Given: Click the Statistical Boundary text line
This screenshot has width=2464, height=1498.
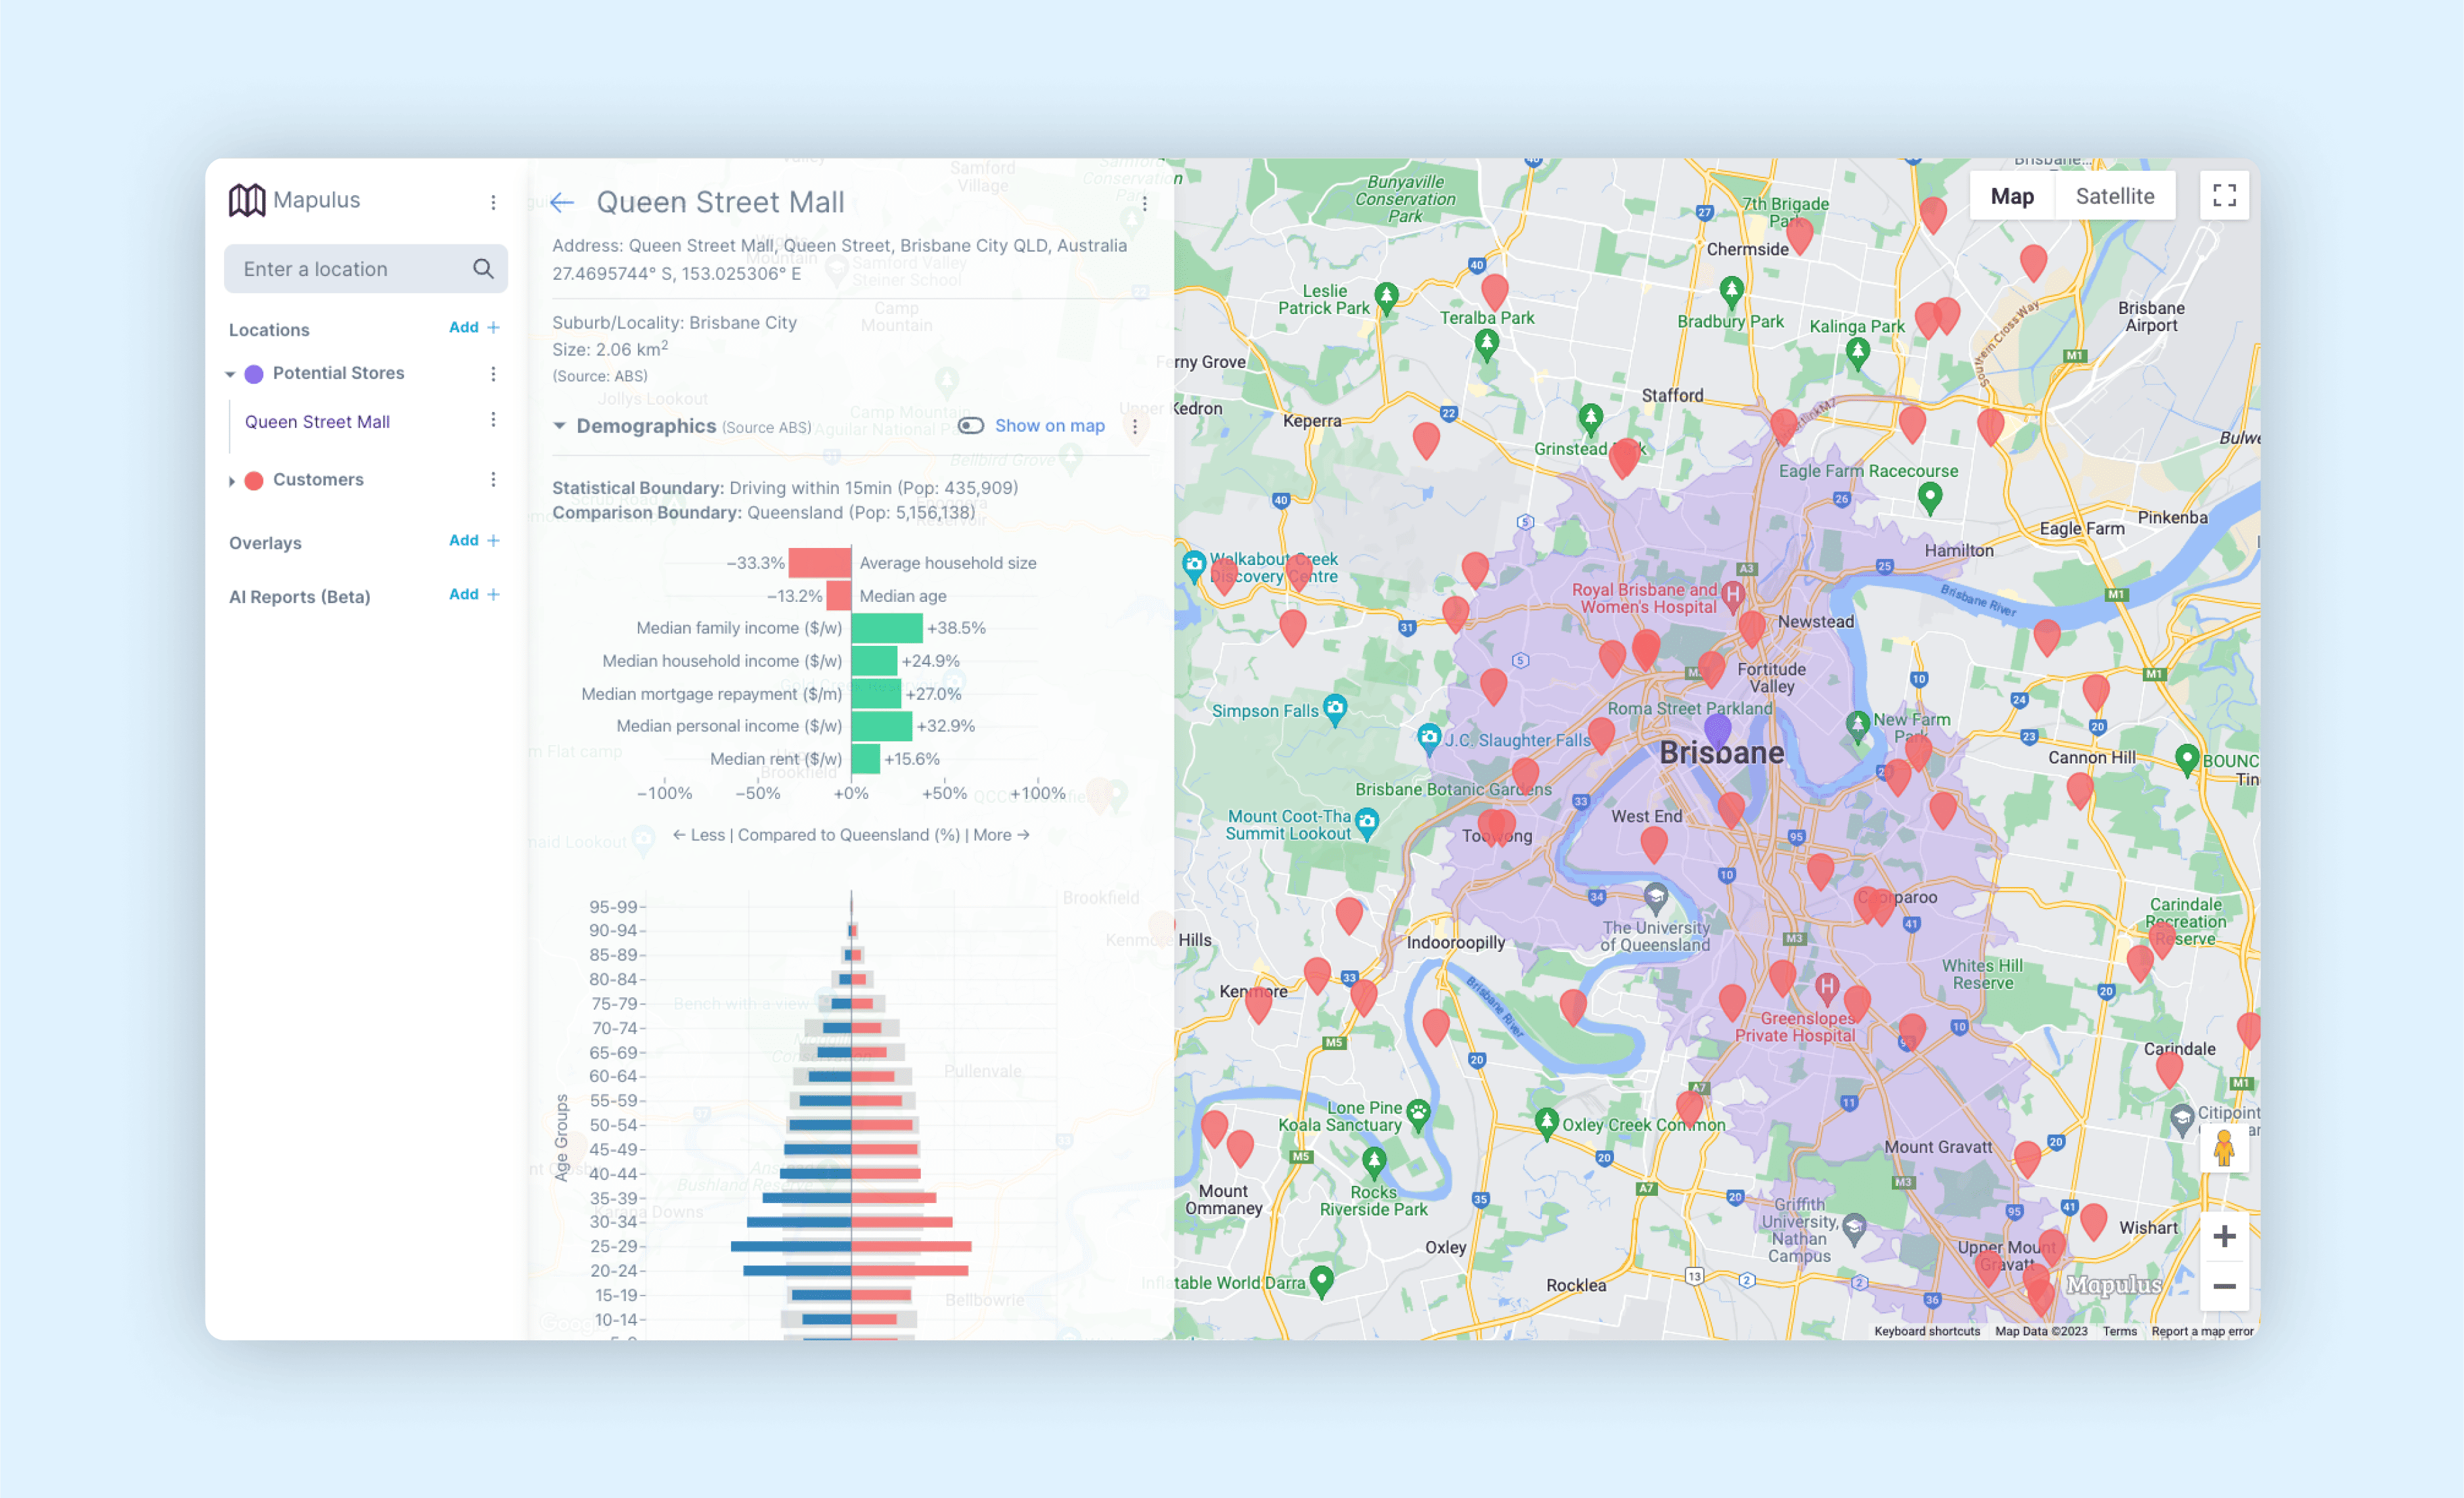Looking at the screenshot, I should (x=785, y=488).
